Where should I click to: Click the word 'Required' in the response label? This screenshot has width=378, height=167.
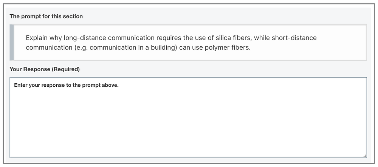65,69
